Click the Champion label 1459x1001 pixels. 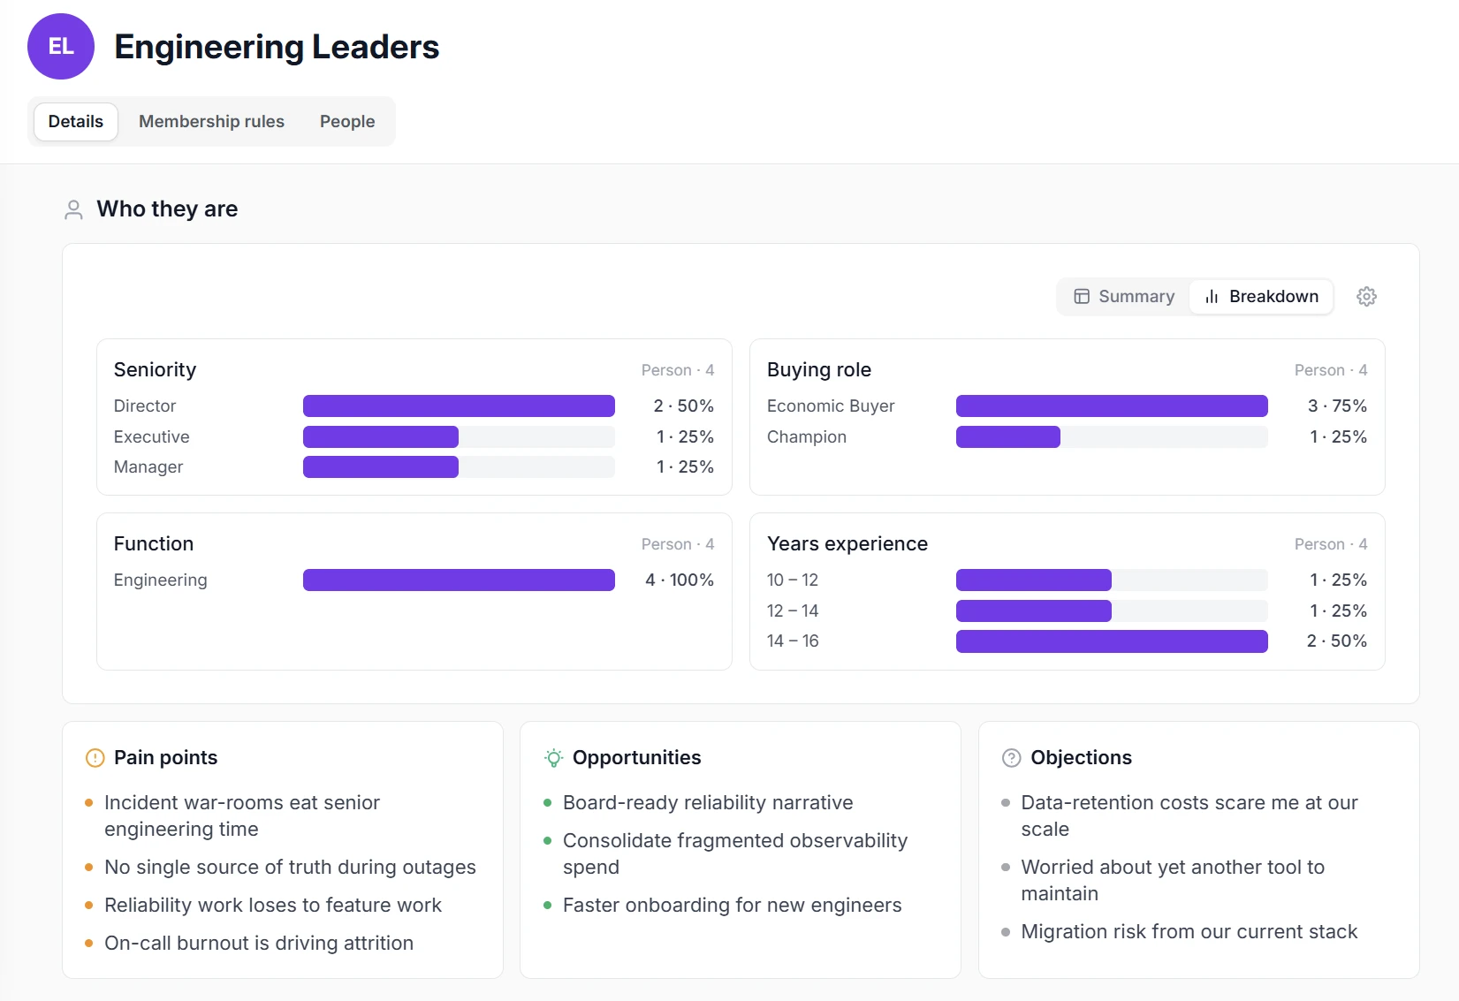tap(807, 436)
